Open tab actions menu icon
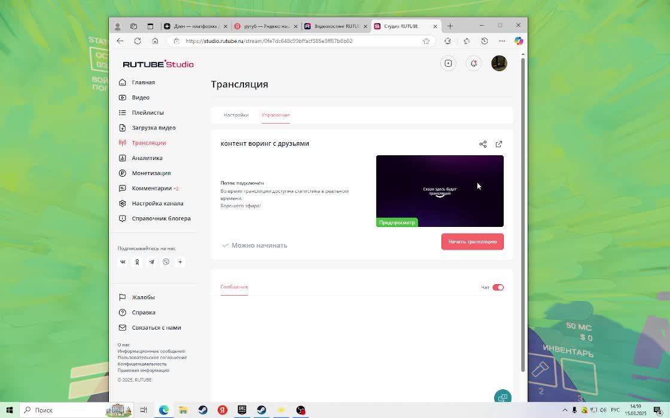 click(150, 26)
